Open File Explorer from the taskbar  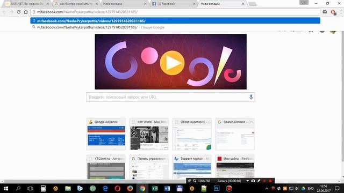68,188
